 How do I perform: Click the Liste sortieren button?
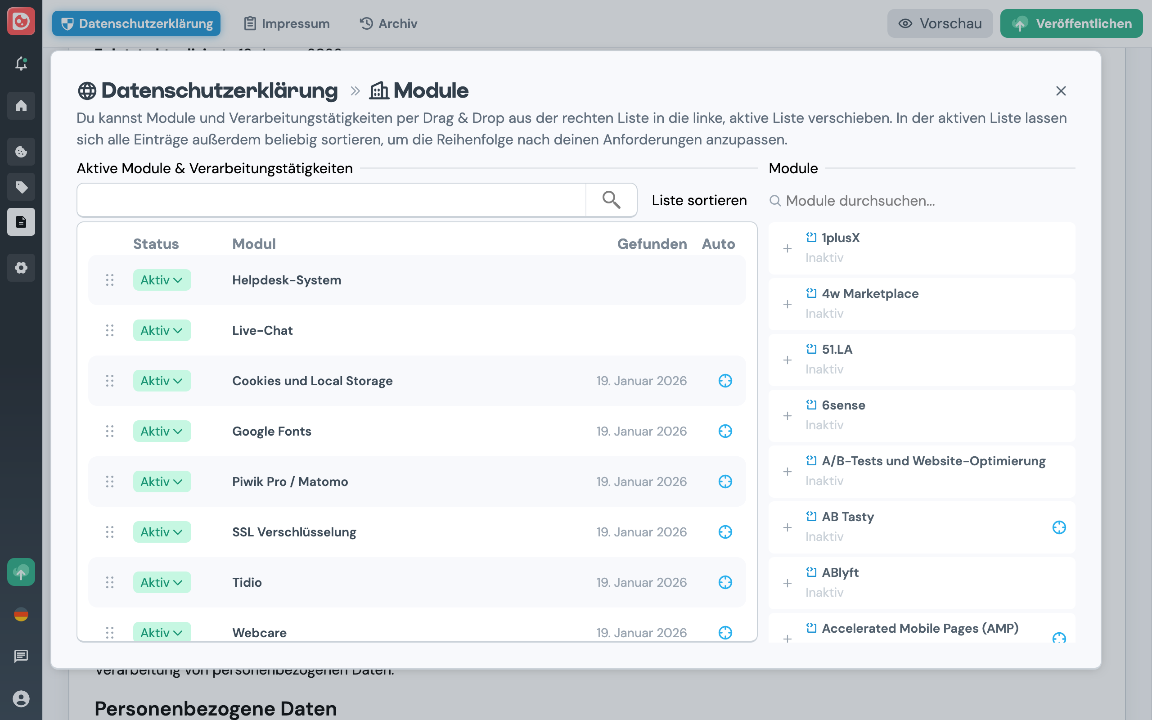tap(699, 200)
